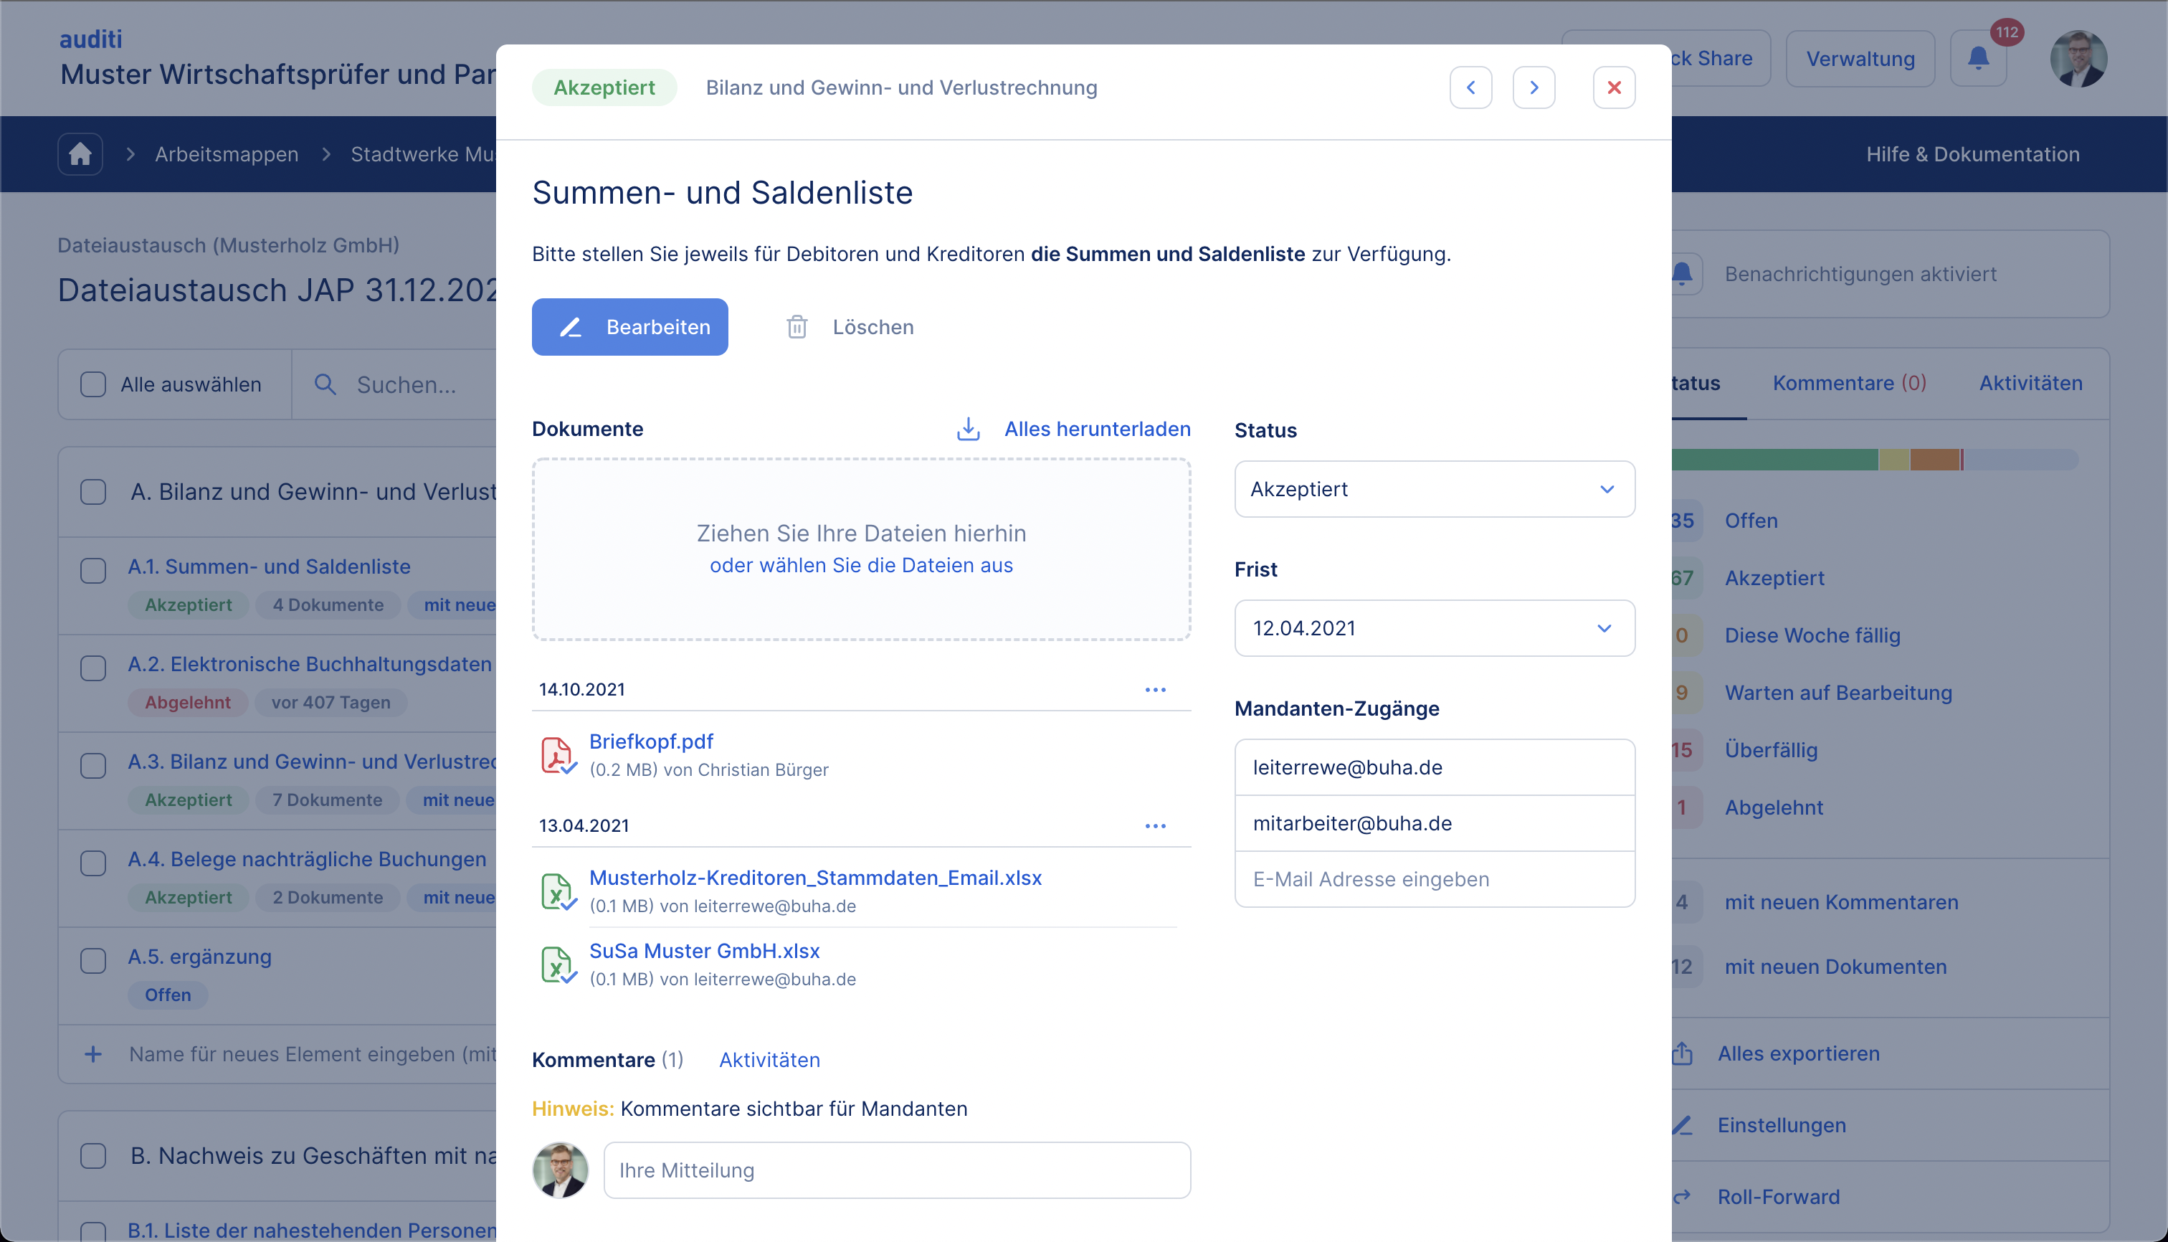2168x1242 pixels.
Task: Expand the Frist date dropdown 12.04.2021
Action: pyautogui.click(x=1434, y=629)
